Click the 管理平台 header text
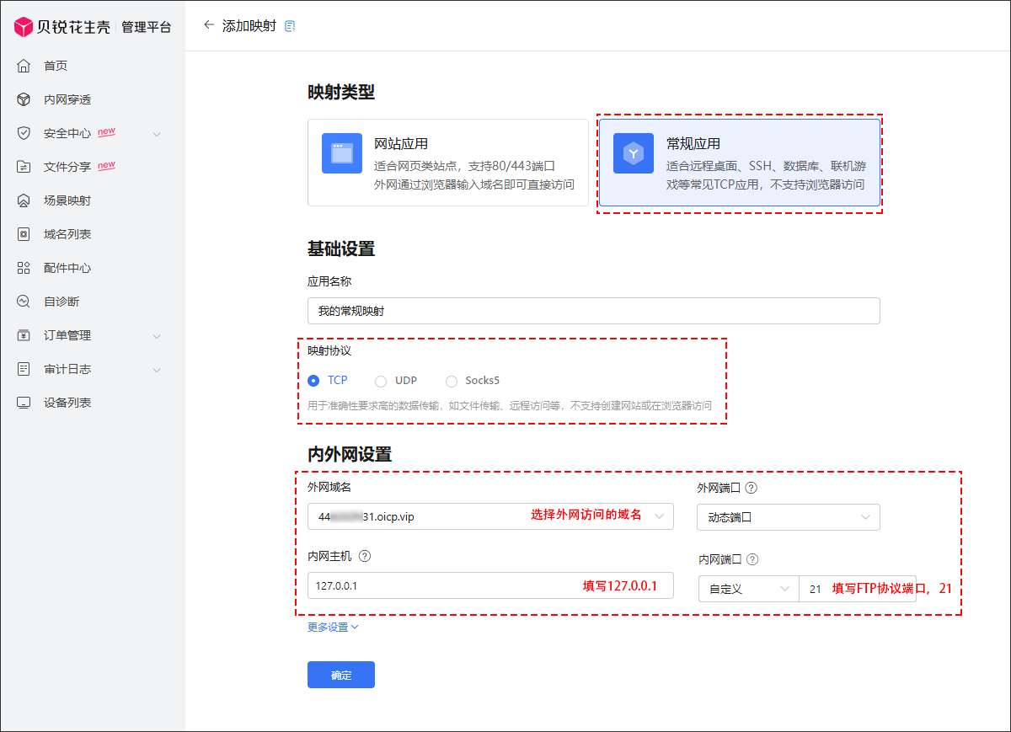 coord(146,27)
